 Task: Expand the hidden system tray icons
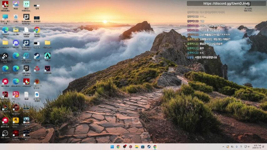(223, 147)
